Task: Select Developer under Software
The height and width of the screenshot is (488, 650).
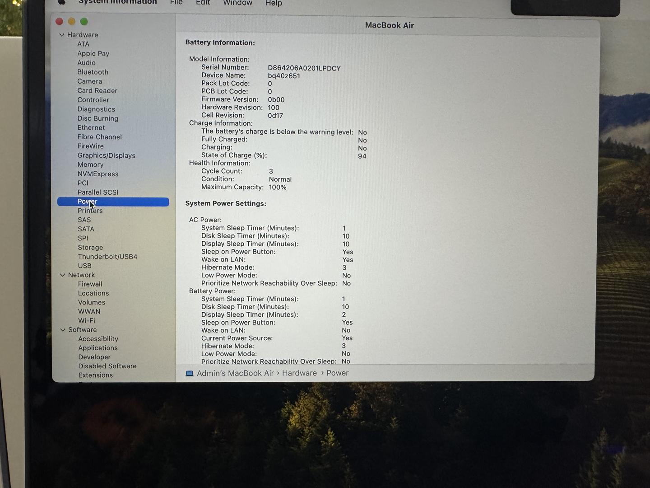Action: pyautogui.click(x=94, y=357)
